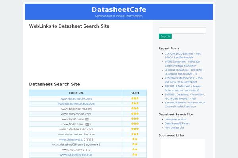Click www.datasheetcatalog.com in the table
Screen dimensions: 238x158
coord(76,103)
